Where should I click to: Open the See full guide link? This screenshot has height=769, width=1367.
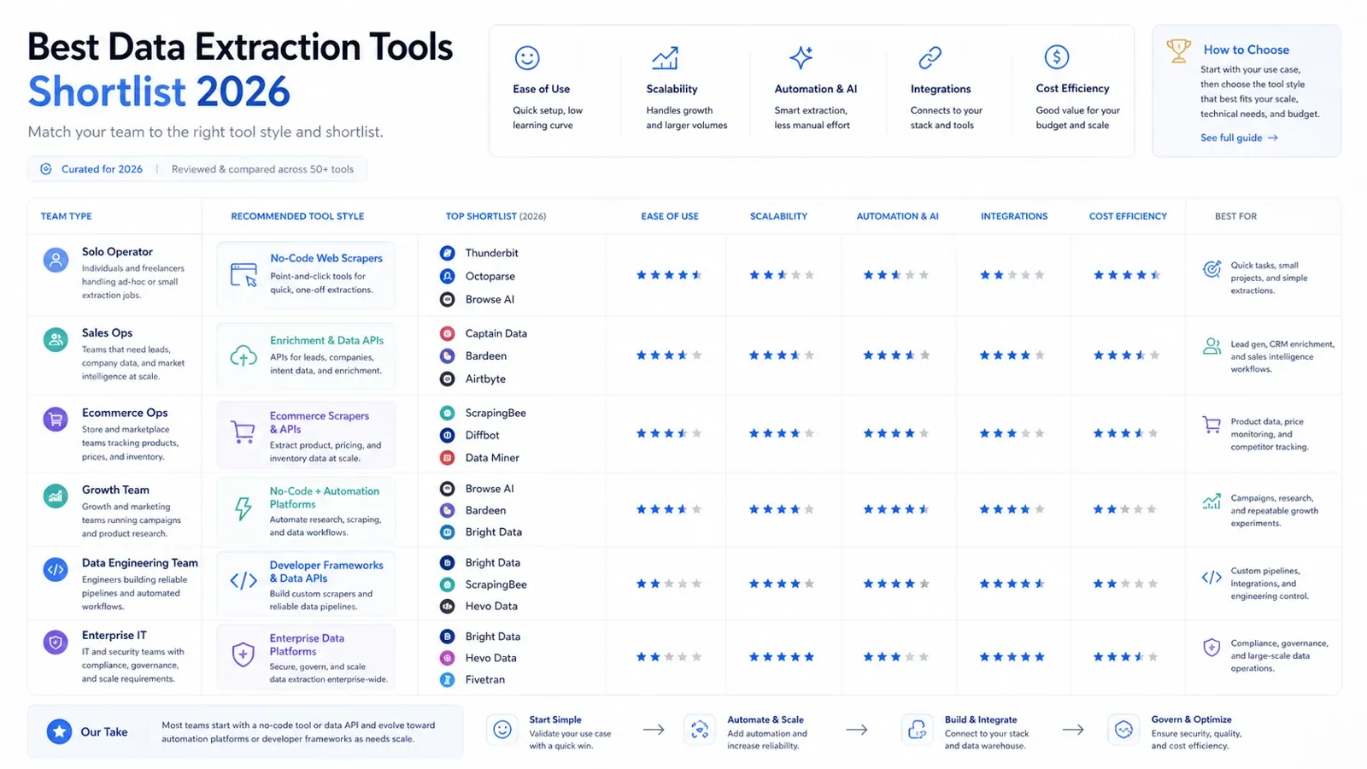click(x=1239, y=138)
